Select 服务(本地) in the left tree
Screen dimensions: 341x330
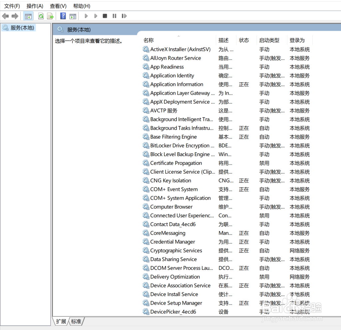tap(19, 28)
